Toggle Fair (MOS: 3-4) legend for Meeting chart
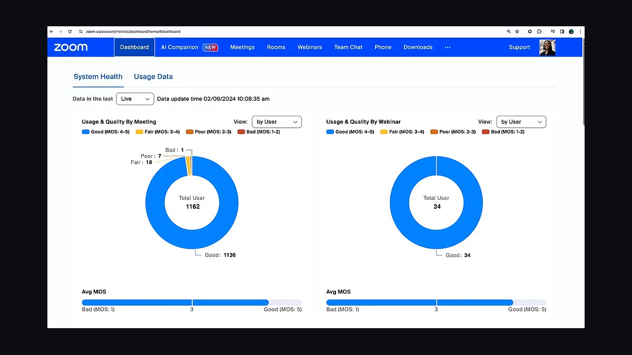The width and height of the screenshot is (632, 355). [x=159, y=131]
